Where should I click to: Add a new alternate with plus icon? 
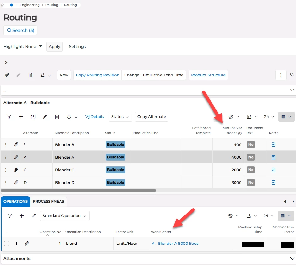[x=21, y=117]
